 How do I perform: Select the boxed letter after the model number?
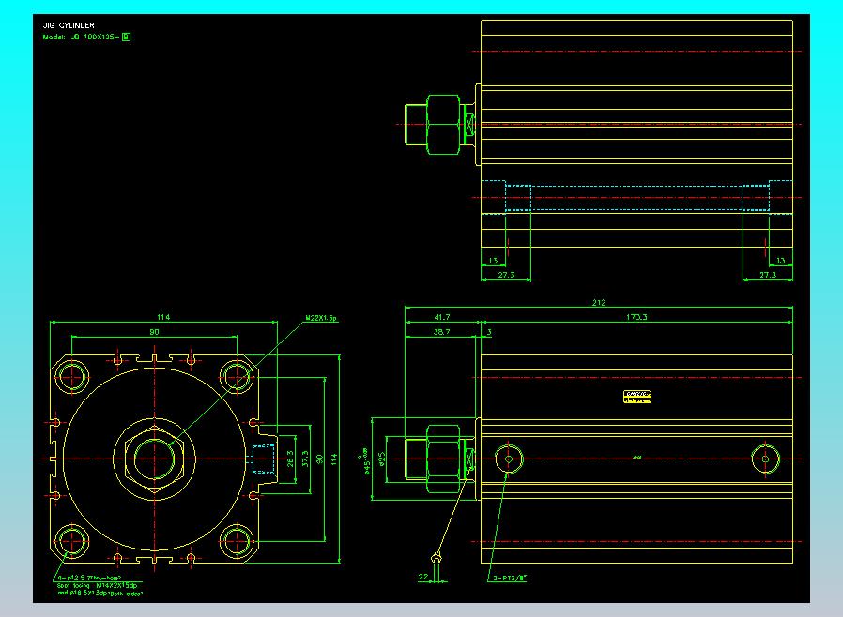[127, 38]
